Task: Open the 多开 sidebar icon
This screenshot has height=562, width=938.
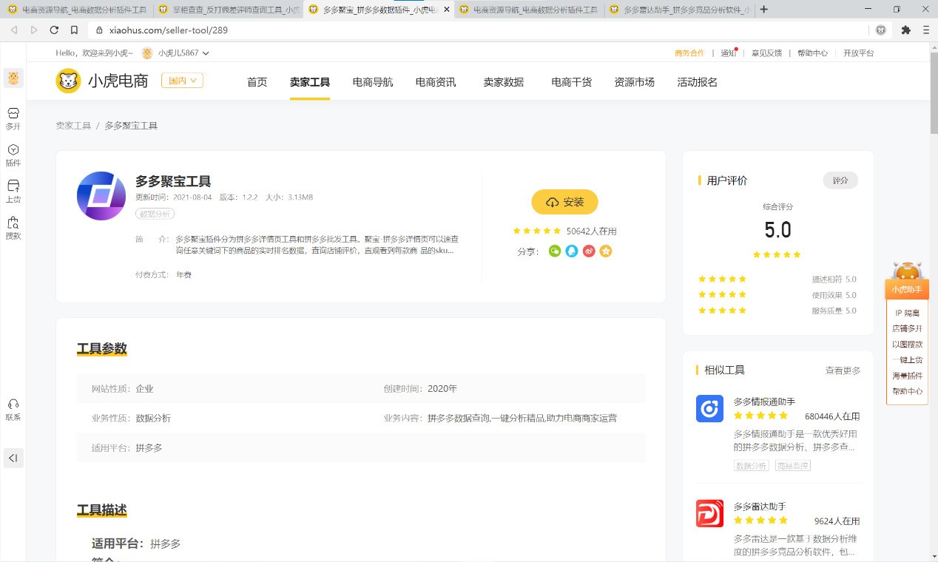Action: pyautogui.click(x=13, y=118)
